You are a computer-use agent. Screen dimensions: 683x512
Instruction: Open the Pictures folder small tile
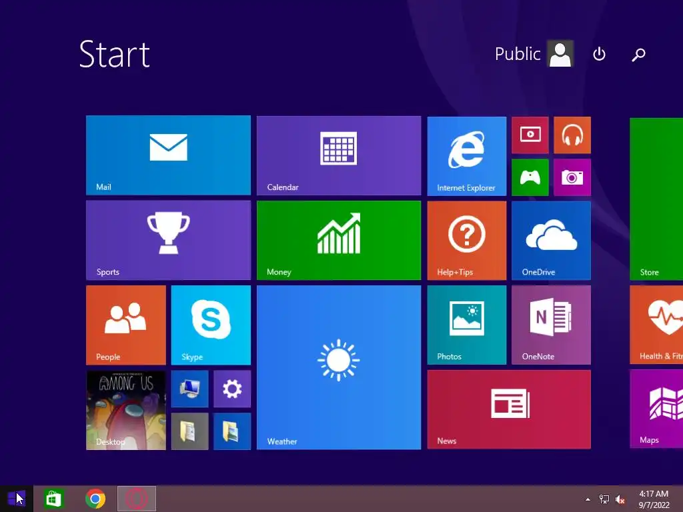[x=231, y=431]
